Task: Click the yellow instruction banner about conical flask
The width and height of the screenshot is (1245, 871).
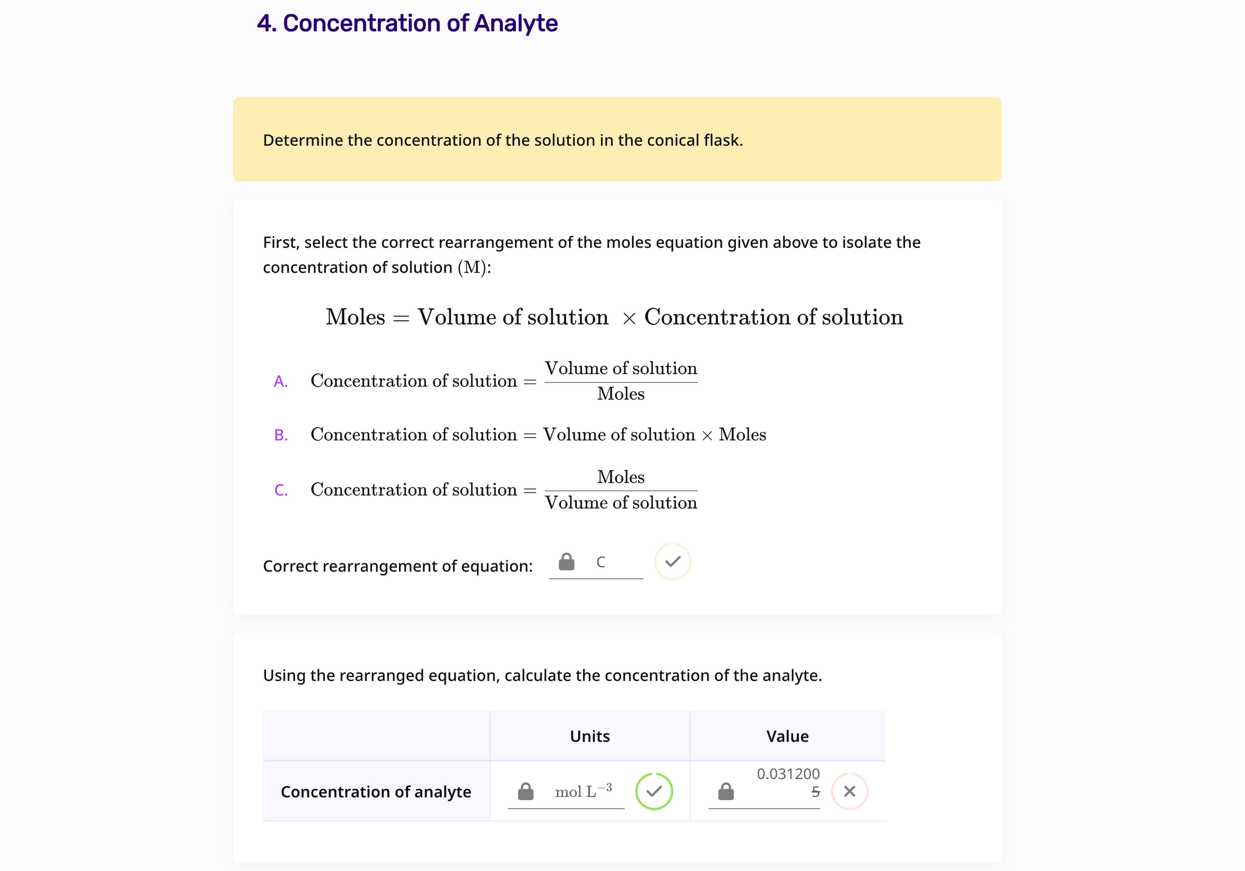Action: coord(618,139)
